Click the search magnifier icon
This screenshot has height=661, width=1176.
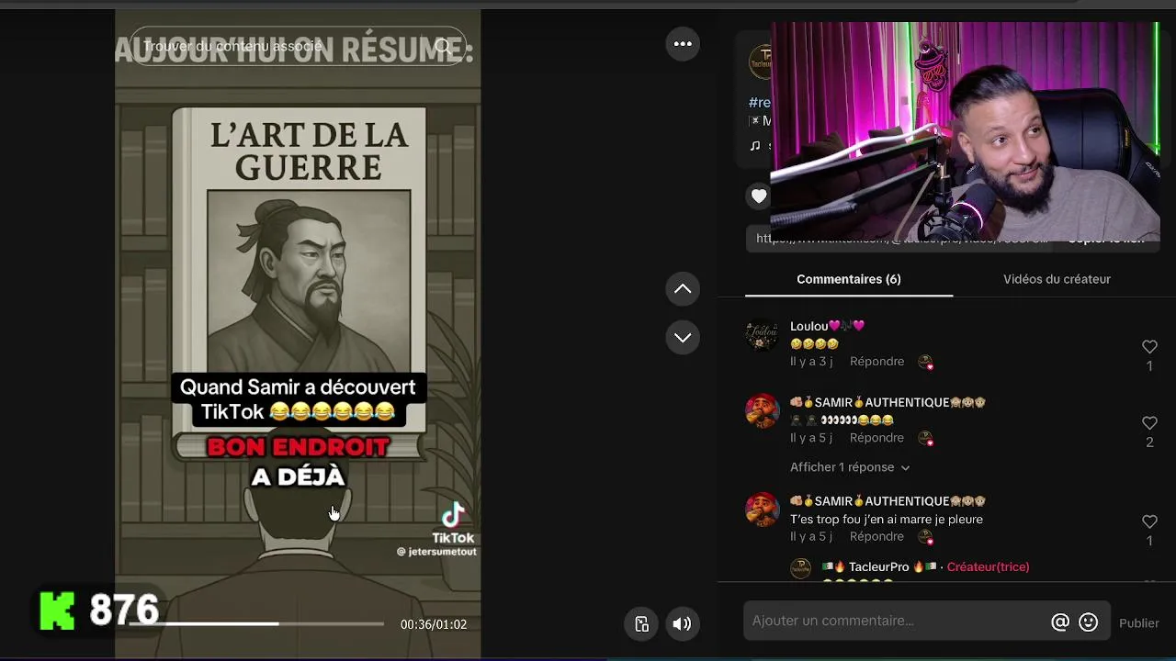coord(444,46)
